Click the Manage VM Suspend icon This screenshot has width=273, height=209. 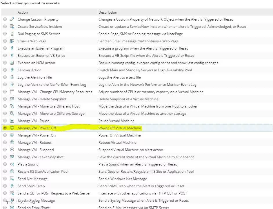point(12,150)
